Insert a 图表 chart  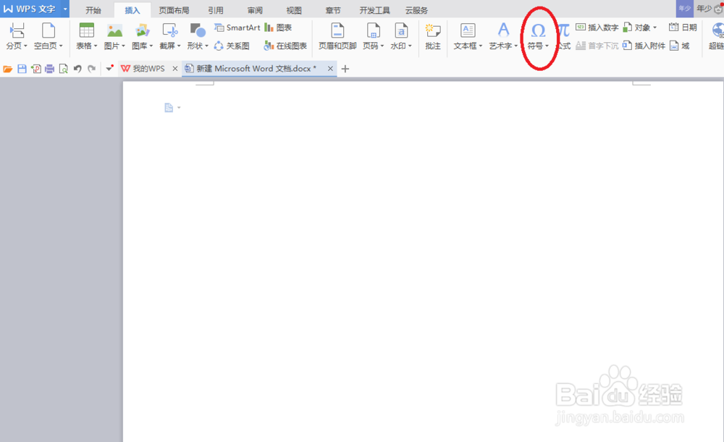tap(278, 28)
